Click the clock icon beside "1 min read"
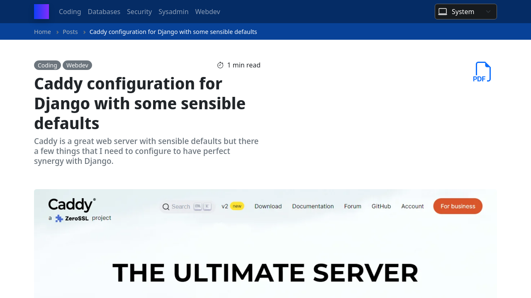 click(x=220, y=65)
